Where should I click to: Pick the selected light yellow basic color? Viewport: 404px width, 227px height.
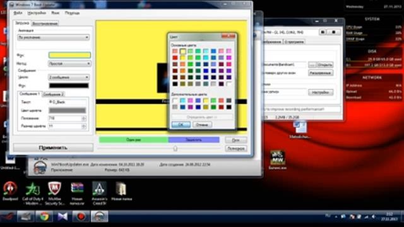pos(182,51)
